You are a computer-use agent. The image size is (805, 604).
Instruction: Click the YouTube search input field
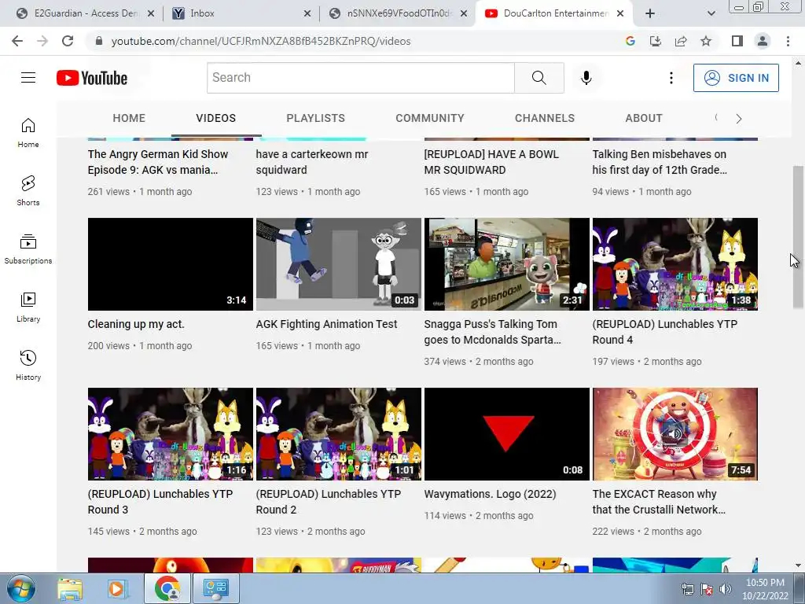tap(360, 78)
